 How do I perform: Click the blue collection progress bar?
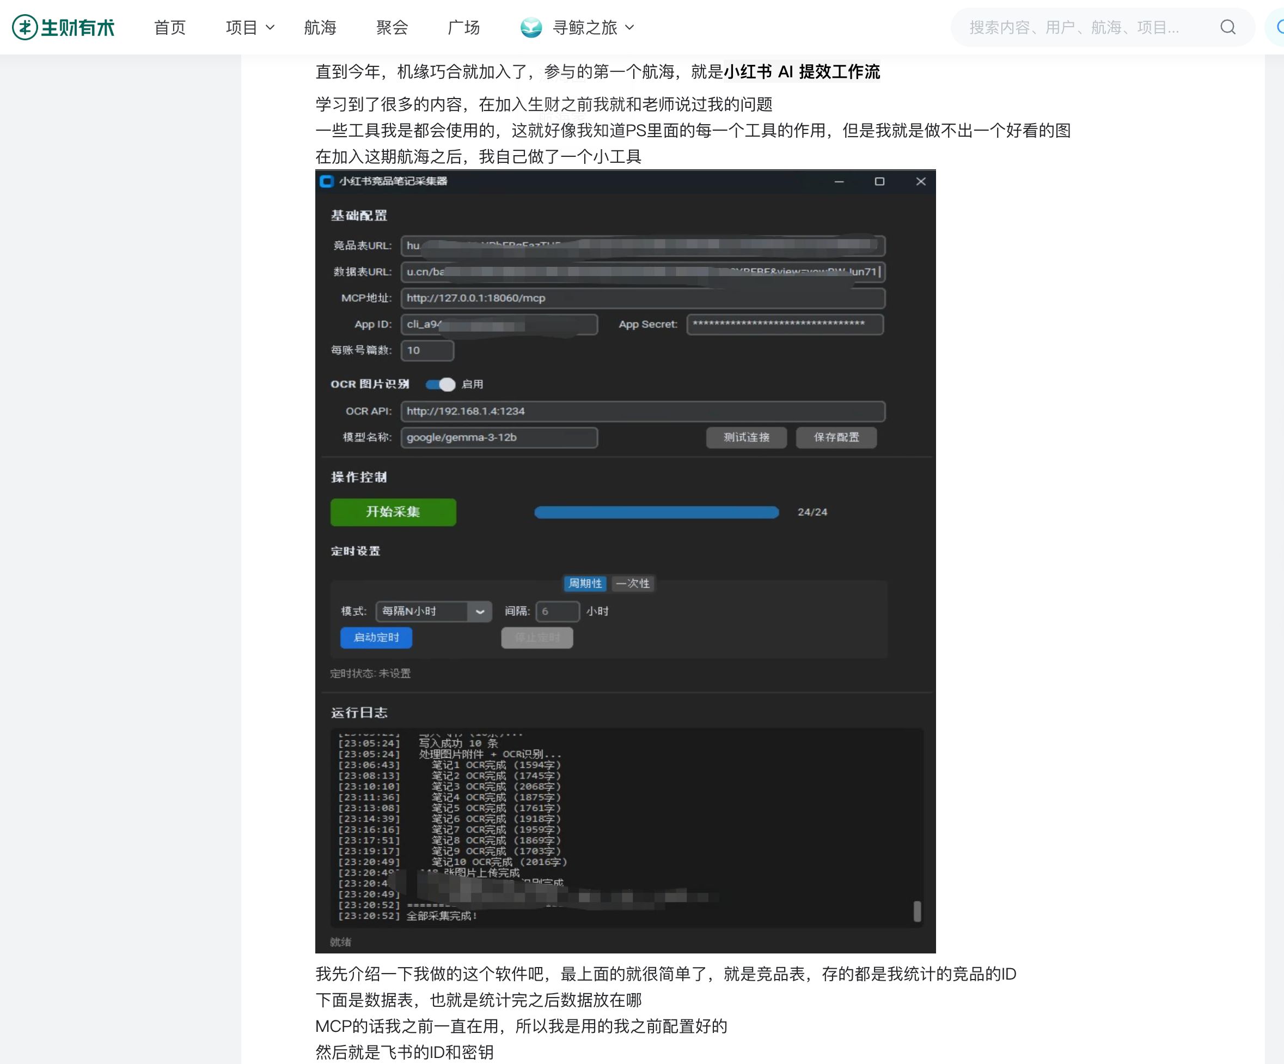(657, 512)
